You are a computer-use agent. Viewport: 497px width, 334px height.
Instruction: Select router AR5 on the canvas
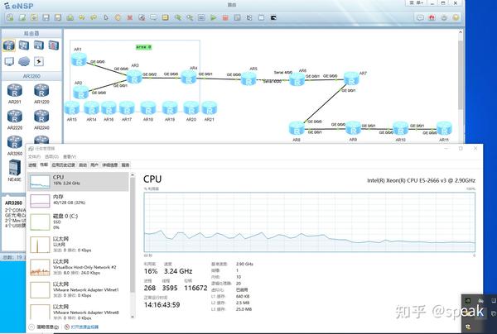[x=248, y=79]
